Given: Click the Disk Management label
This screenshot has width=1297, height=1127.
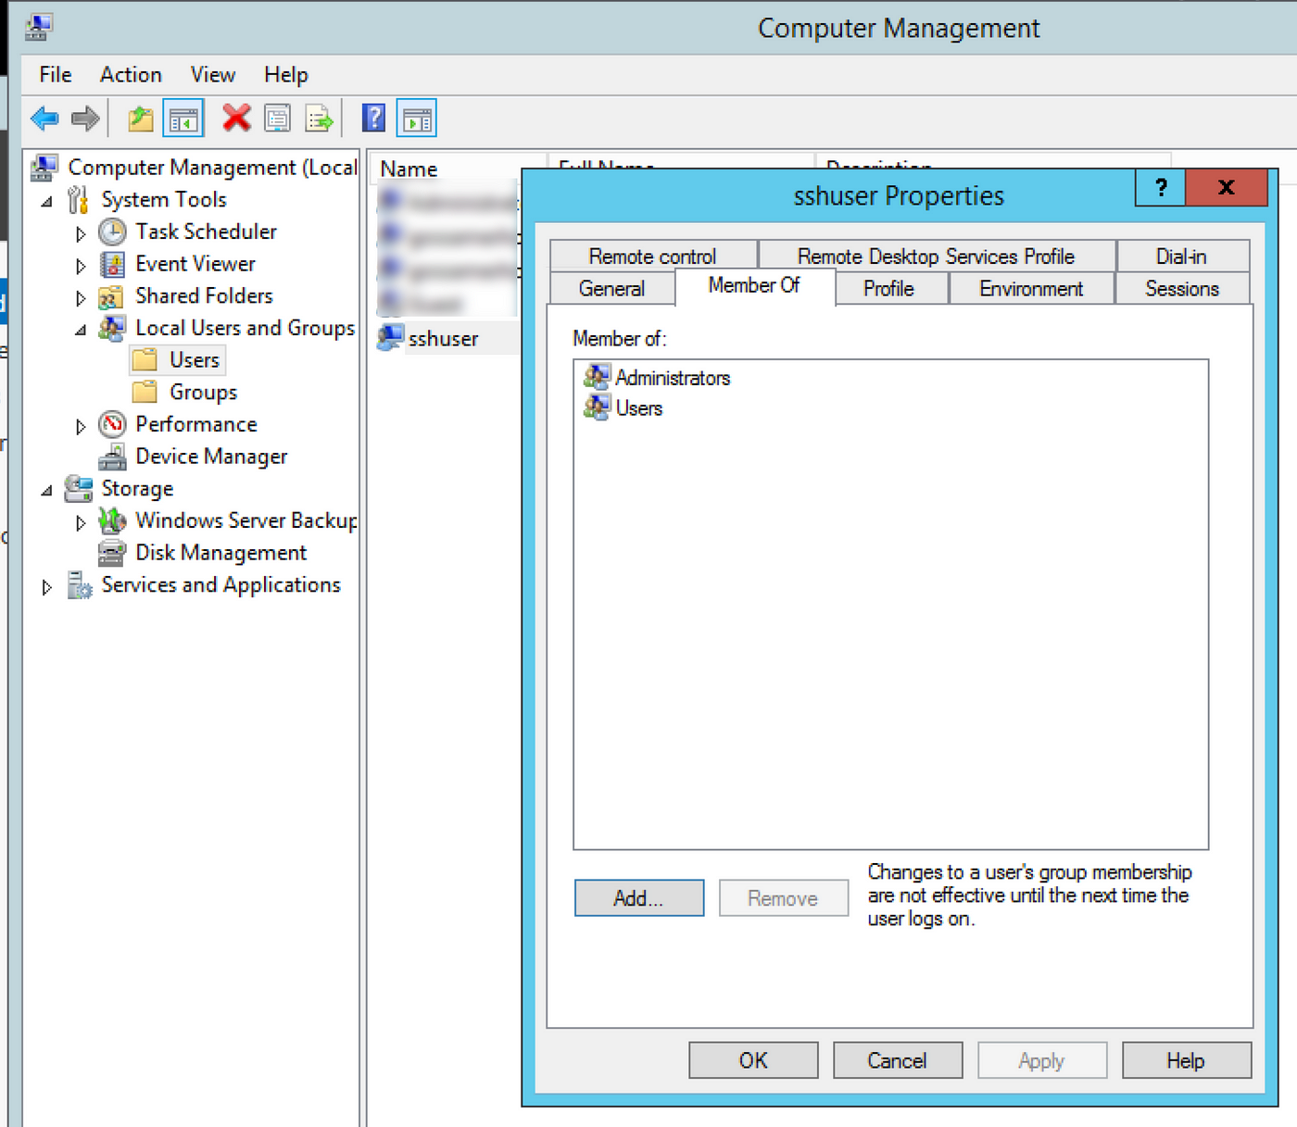Looking at the screenshot, I should (220, 553).
